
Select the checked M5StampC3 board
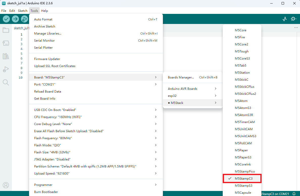242,178
